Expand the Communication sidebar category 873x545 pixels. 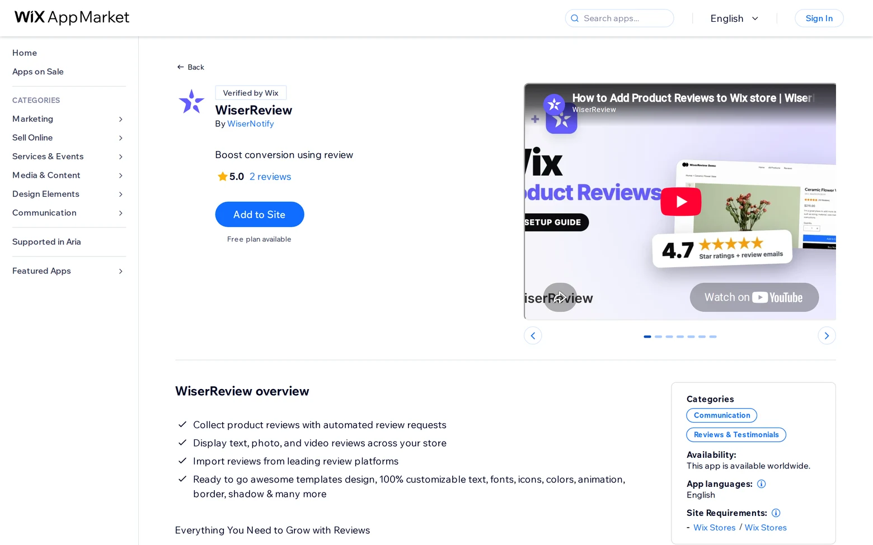pyautogui.click(x=69, y=213)
